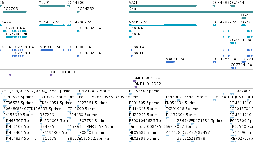Click the RE15250.5prime EST feature line
The image size is (253, 143).
coord(177,94)
